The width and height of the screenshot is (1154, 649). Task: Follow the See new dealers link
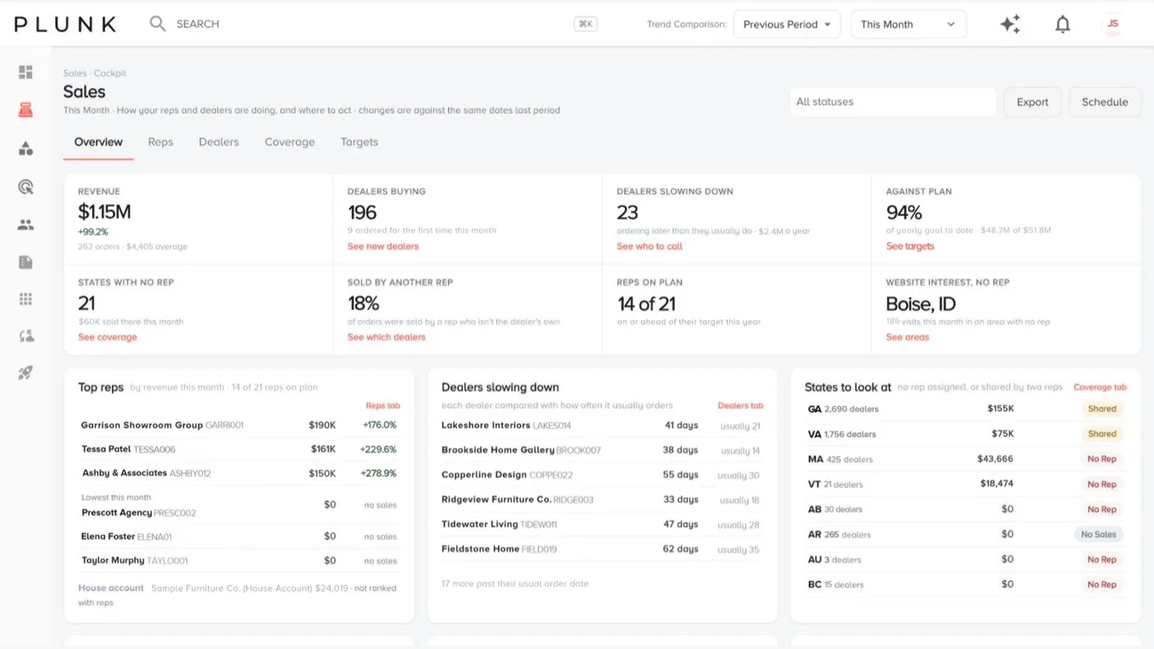[x=382, y=247]
